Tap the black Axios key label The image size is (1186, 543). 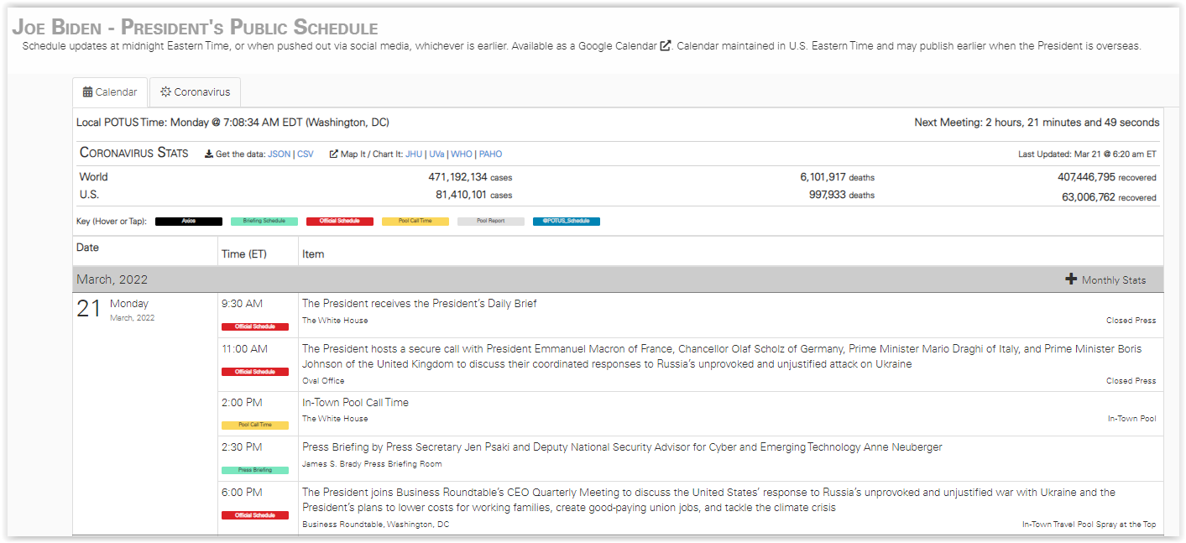click(x=189, y=222)
